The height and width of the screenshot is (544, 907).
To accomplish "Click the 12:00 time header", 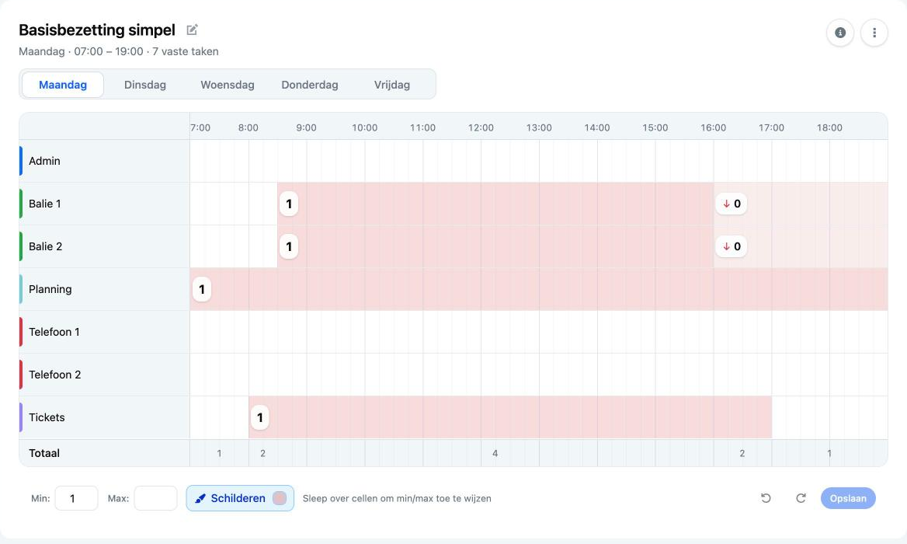I will [481, 127].
